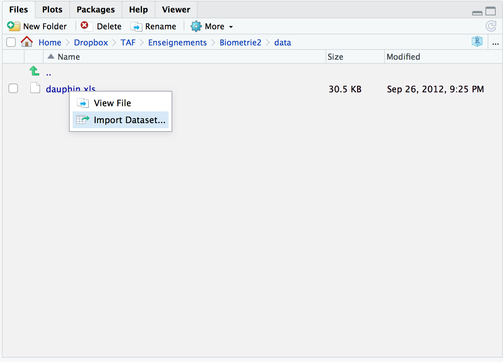
Task: Click the refresh file listing icon
Action: click(491, 26)
